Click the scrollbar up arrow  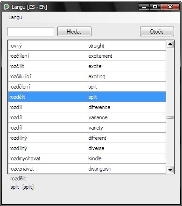[170, 44]
